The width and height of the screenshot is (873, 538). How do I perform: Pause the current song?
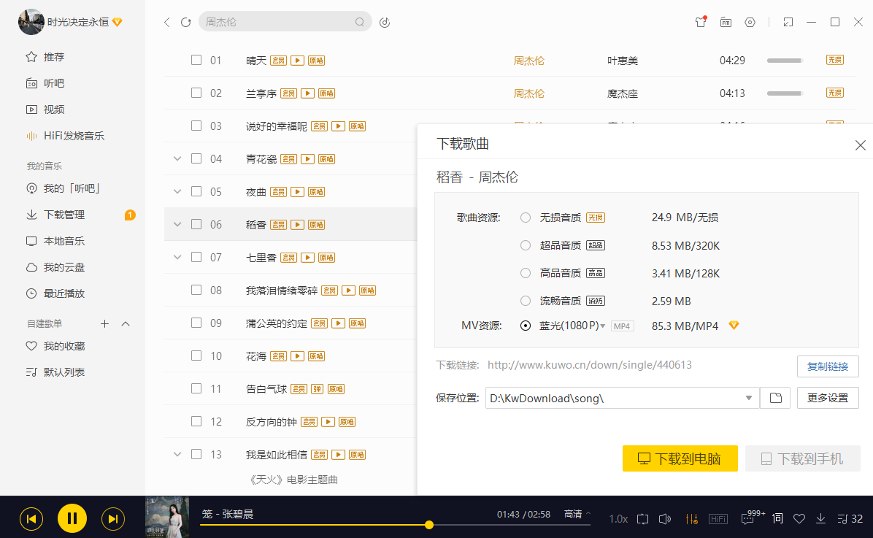pyautogui.click(x=72, y=518)
